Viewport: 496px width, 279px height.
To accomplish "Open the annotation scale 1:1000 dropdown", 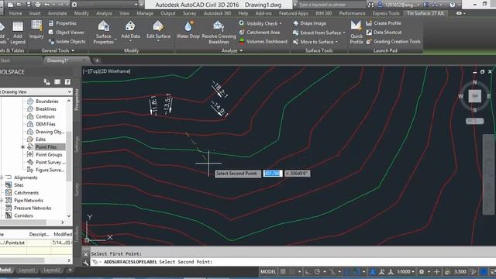I will (x=405, y=272).
